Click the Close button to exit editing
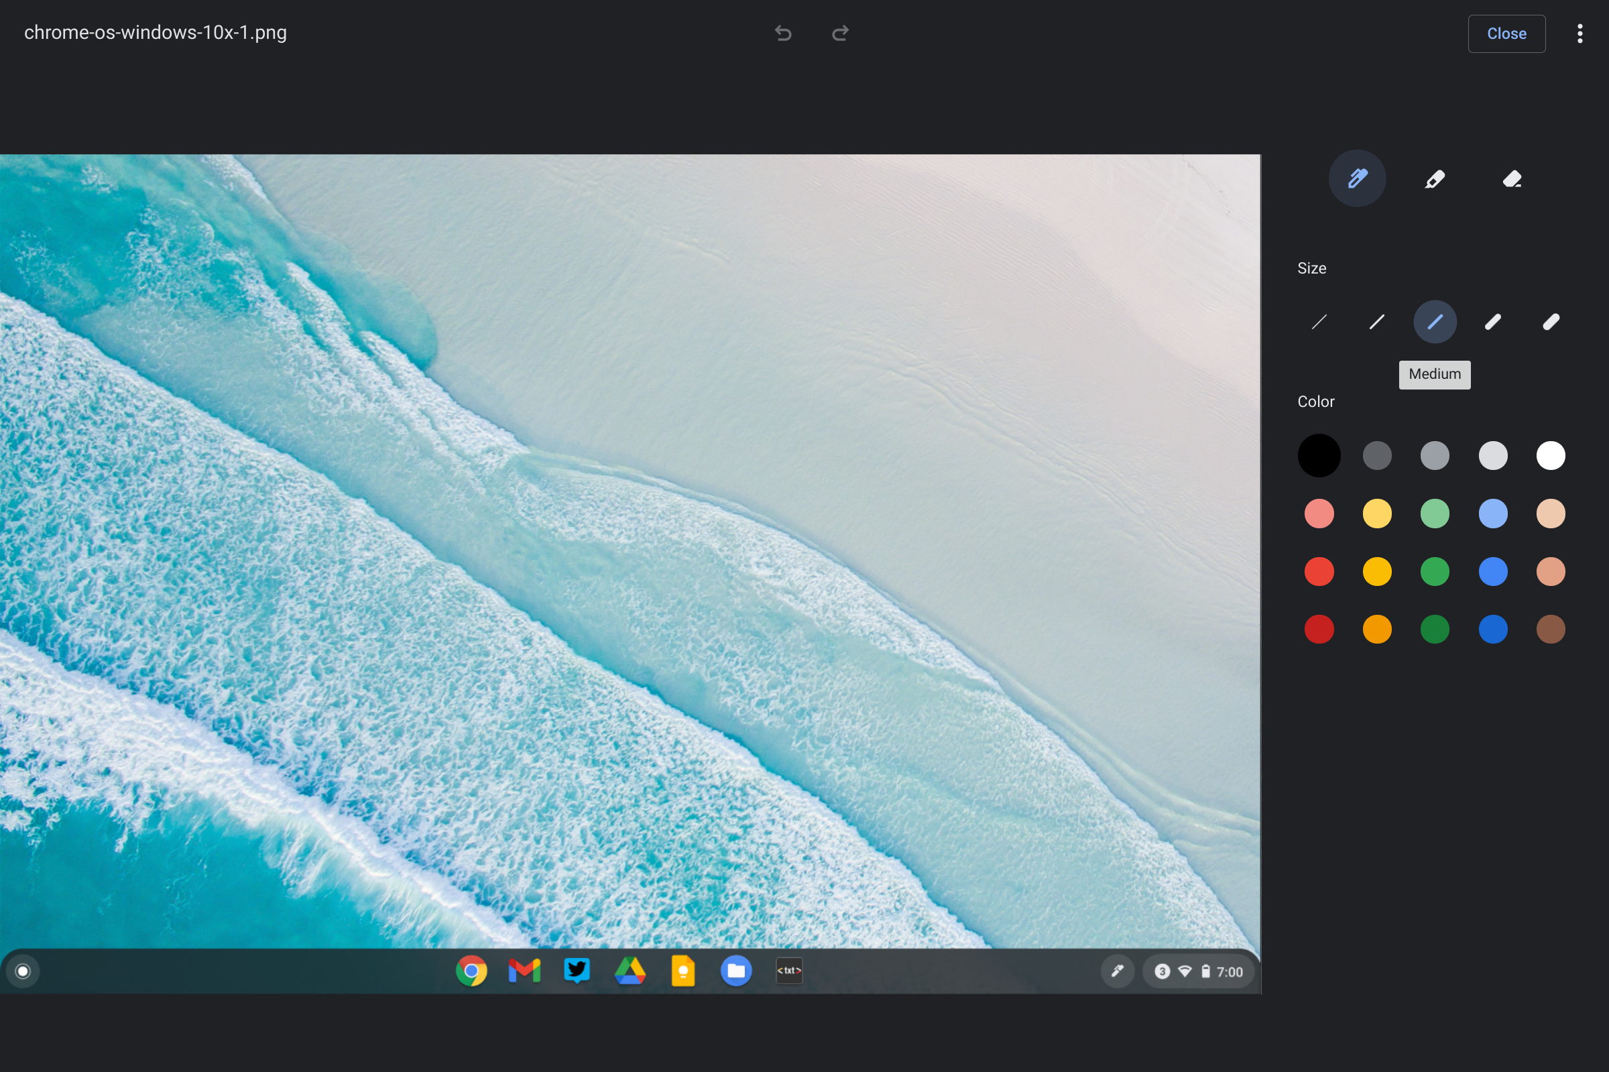 [x=1506, y=33]
